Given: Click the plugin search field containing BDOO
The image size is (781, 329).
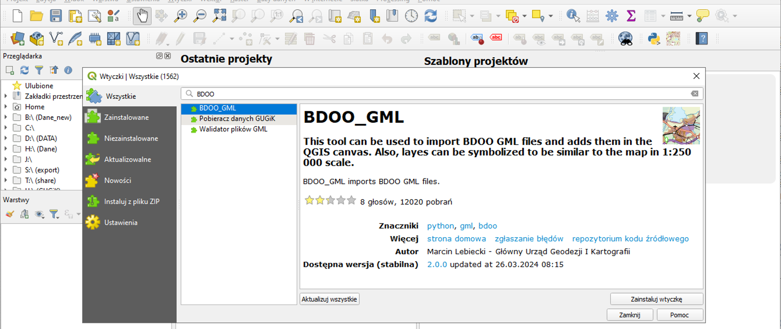Looking at the screenshot, I should pos(439,94).
